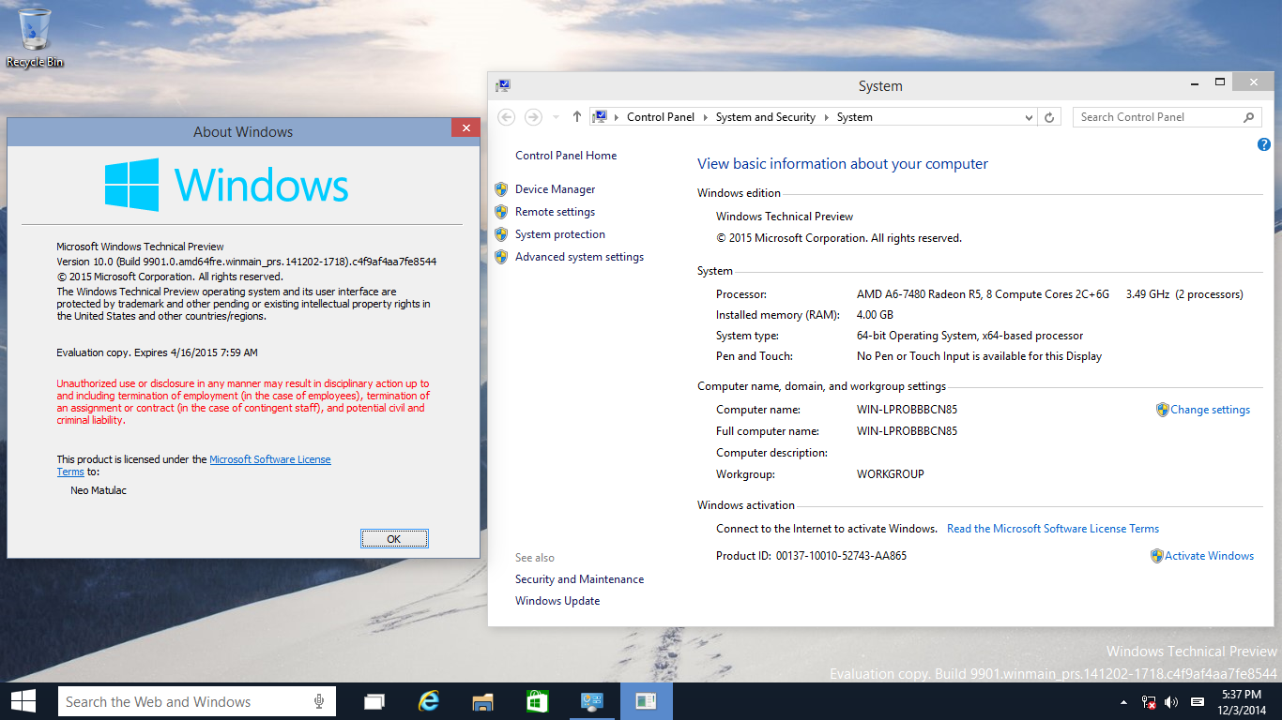This screenshot has height=720, width=1282.
Task: Open Internet Explorer from the taskbar
Action: coord(429,700)
